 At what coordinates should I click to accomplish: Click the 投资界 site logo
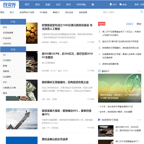coord(10,5)
